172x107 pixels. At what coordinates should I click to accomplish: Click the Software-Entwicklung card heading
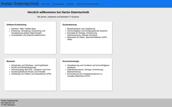click(16, 25)
